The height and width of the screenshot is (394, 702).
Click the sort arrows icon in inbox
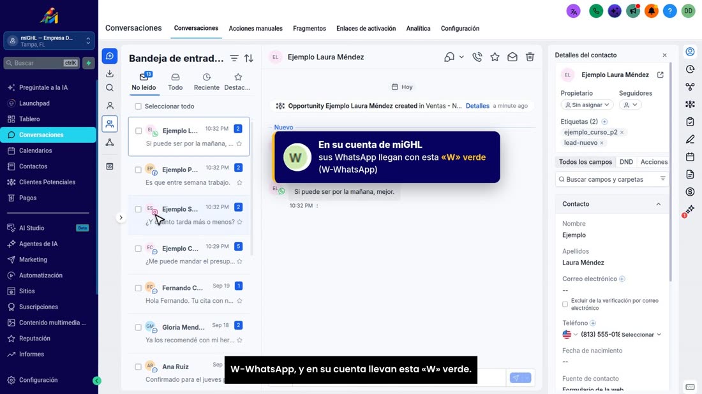(x=249, y=58)
